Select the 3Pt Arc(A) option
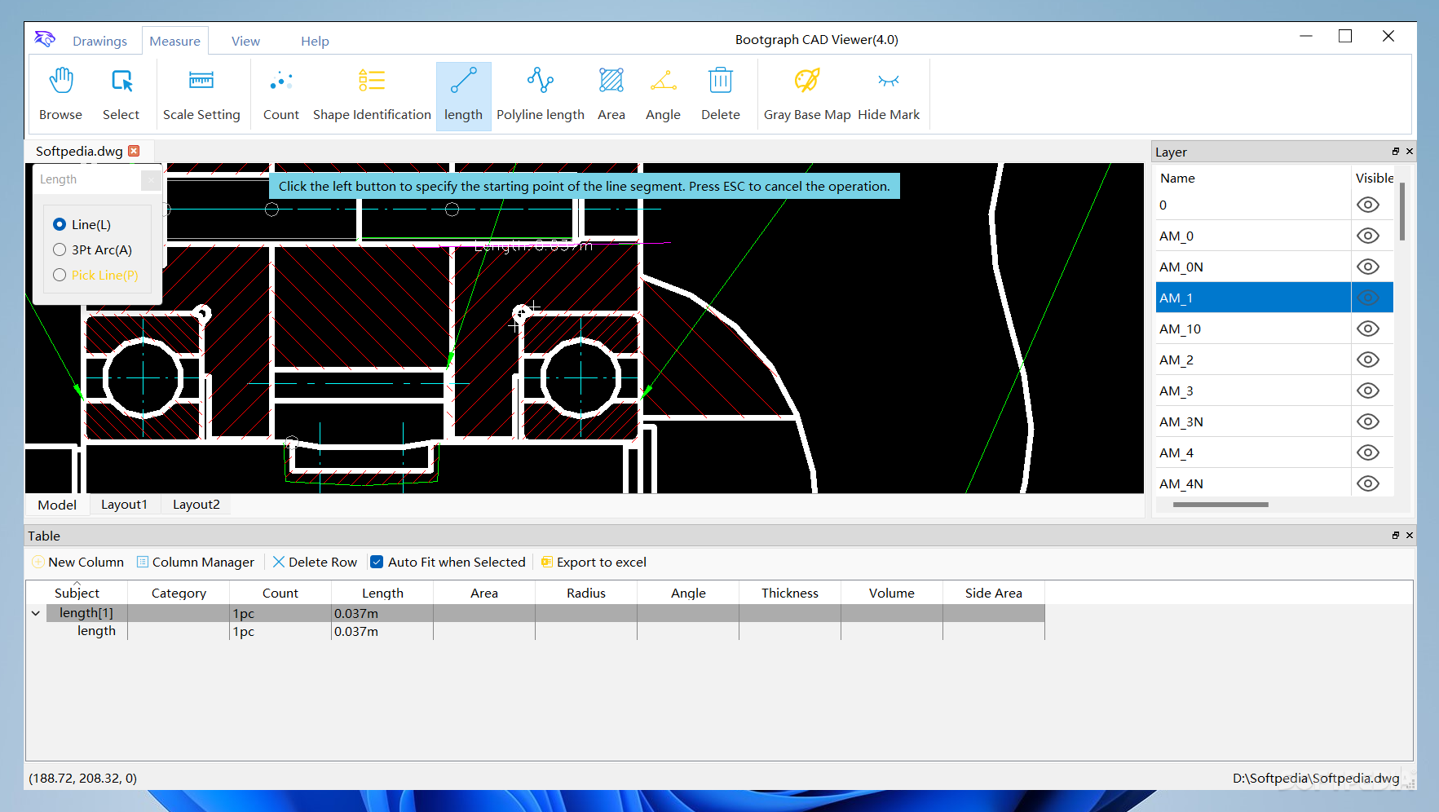This screenshot has width=1439, height=812. 92,249
